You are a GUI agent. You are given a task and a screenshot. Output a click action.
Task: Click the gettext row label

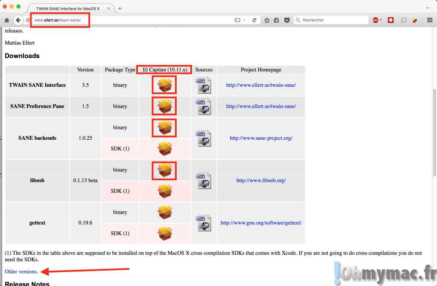[x=37, y=223]
